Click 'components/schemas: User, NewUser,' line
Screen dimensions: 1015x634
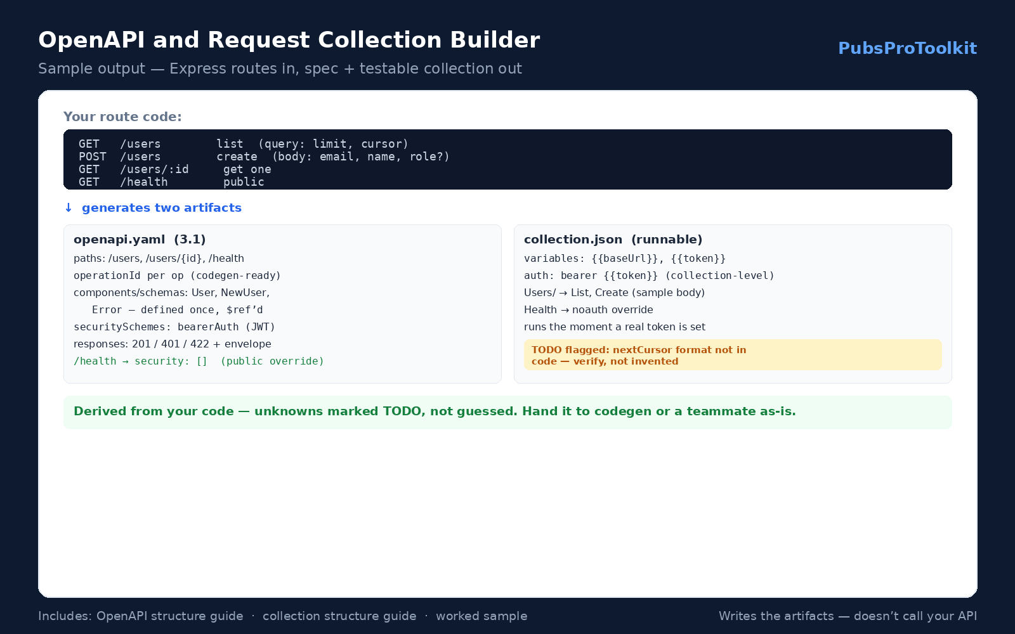pos(172,293)
